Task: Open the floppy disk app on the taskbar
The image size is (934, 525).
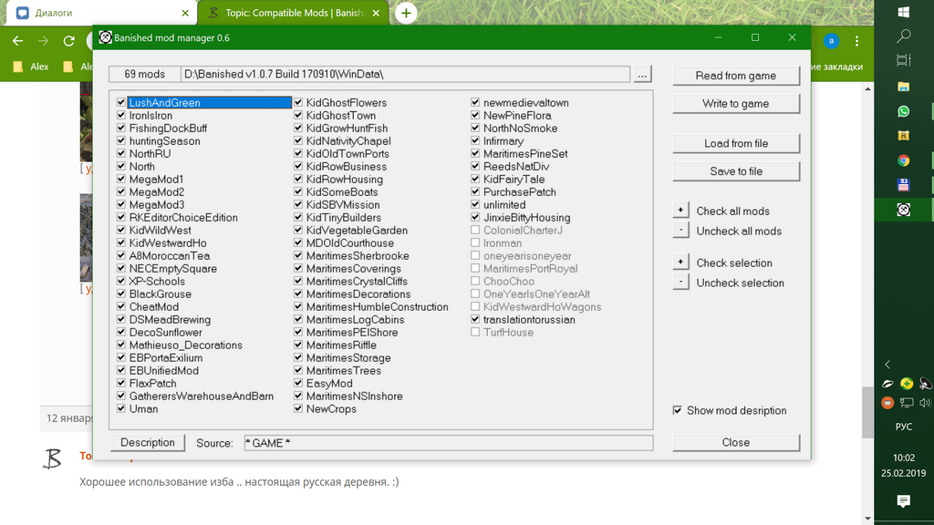Action: click(904, 185)
